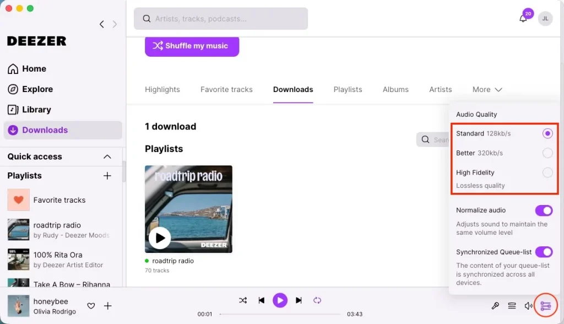Image resolution: width=564 pixels, height=324 pixels.
Task: Click the Library icon in sidebar
Action: coord(13,110)
